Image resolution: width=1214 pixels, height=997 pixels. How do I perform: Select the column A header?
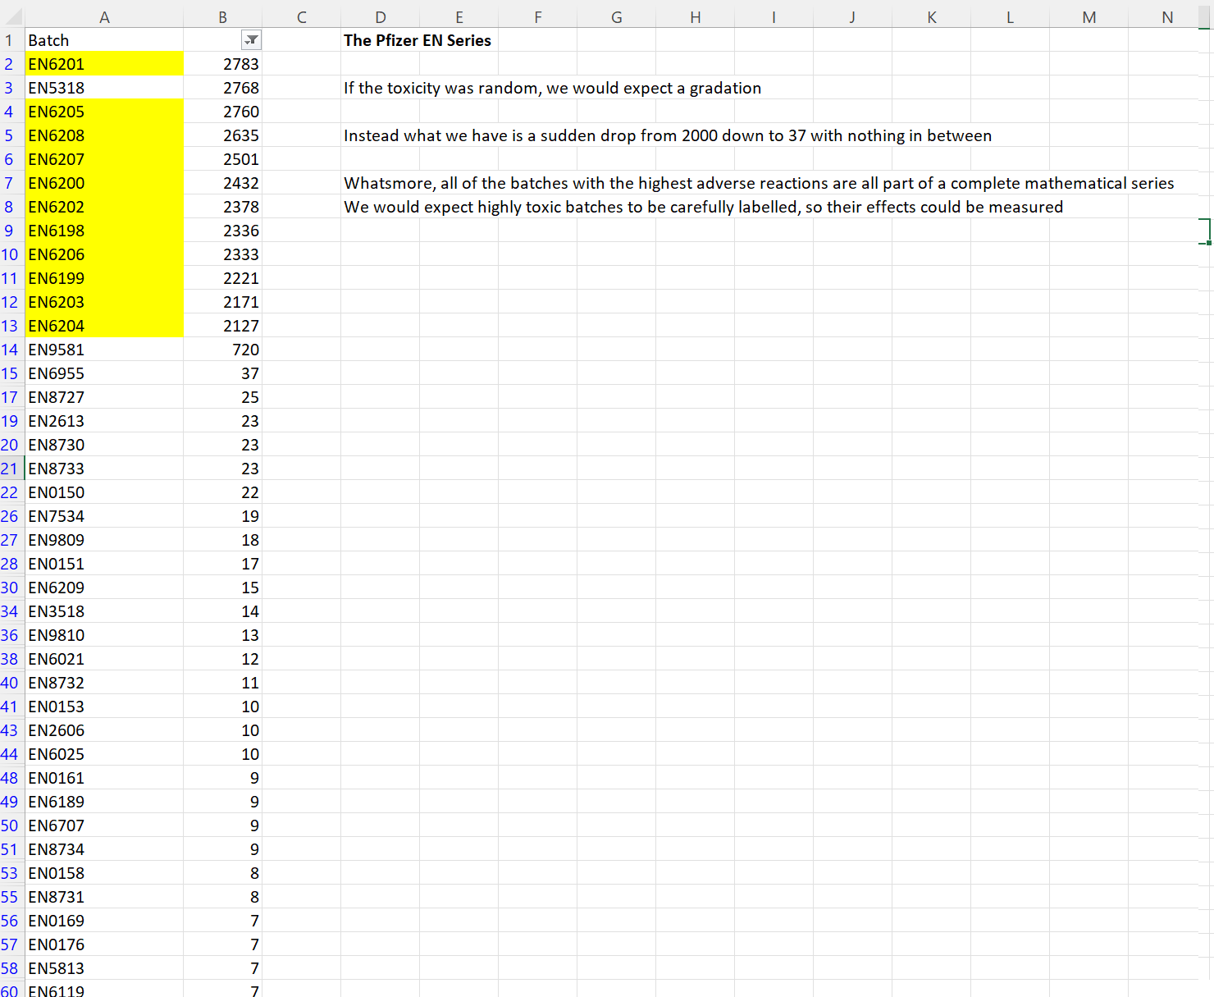tap(104, 17)
